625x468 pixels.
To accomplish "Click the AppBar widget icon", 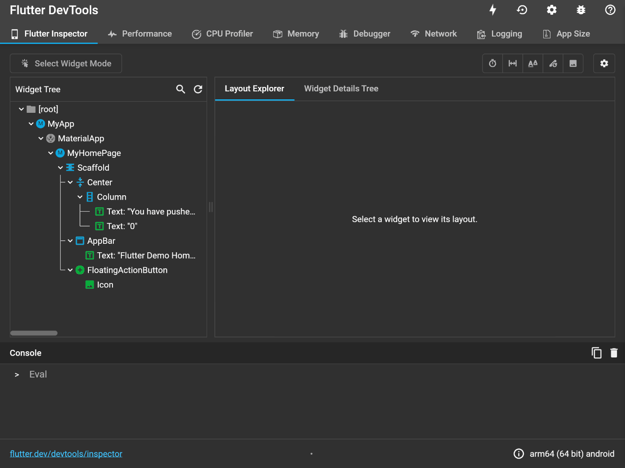I will [x=80, y=241].
